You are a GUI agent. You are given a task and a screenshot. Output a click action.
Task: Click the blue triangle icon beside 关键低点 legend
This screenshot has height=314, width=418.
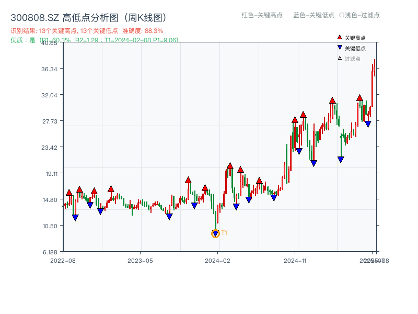tap(340, 48)
